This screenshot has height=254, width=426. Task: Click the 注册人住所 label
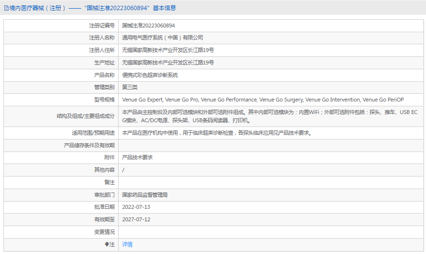click(x=102, y=50)
